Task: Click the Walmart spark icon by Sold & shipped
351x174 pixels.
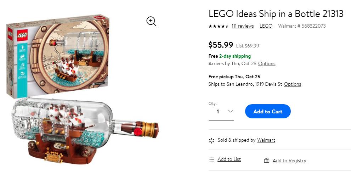Action: pyautogui.click(x=212, y=140)
